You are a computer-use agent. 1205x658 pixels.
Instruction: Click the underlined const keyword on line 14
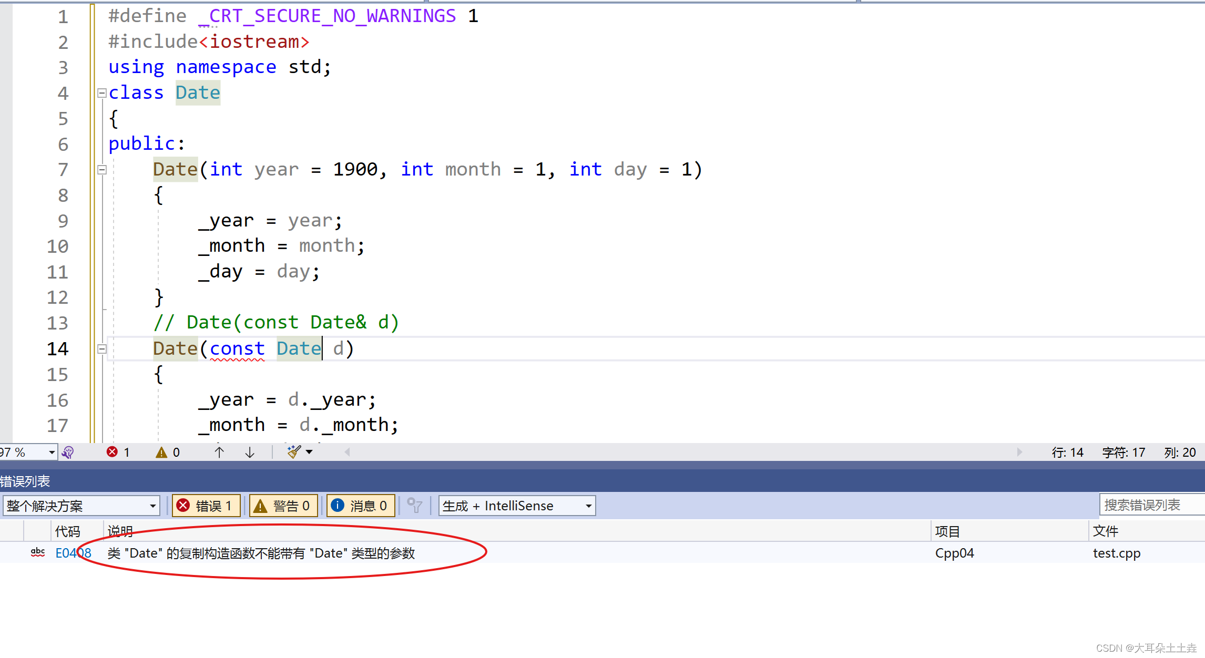pos(237,349)
